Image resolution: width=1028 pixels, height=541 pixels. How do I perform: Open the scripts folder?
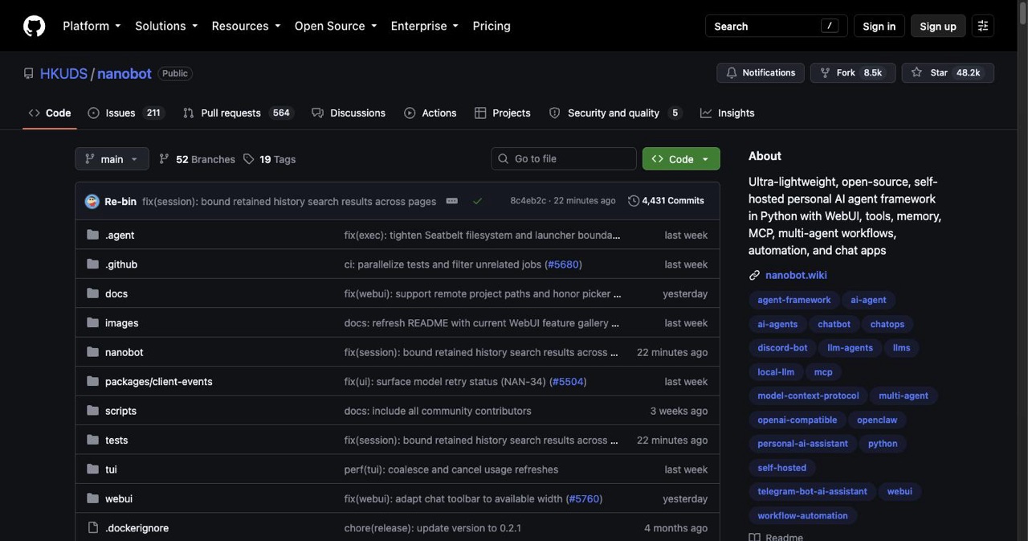(120, 411)
